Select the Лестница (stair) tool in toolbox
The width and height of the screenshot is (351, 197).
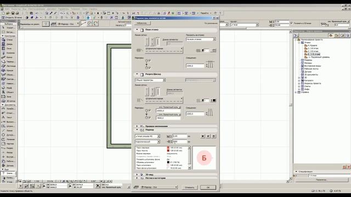pos(9,66)
